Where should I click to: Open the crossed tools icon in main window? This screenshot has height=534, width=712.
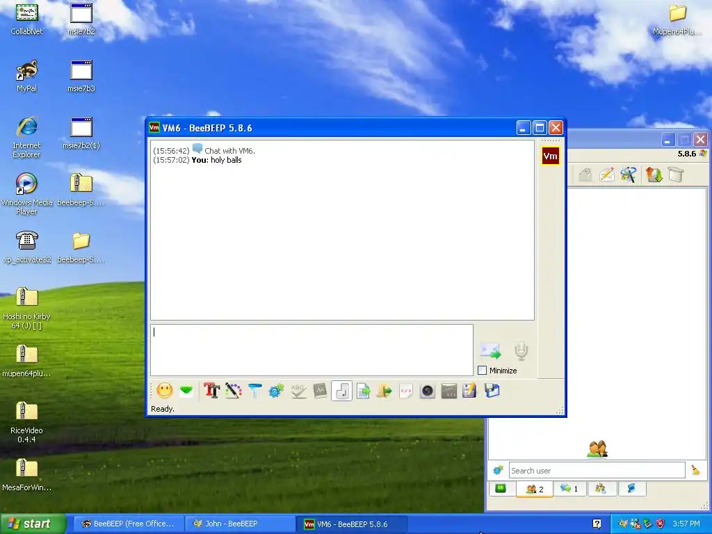[629, 175]
